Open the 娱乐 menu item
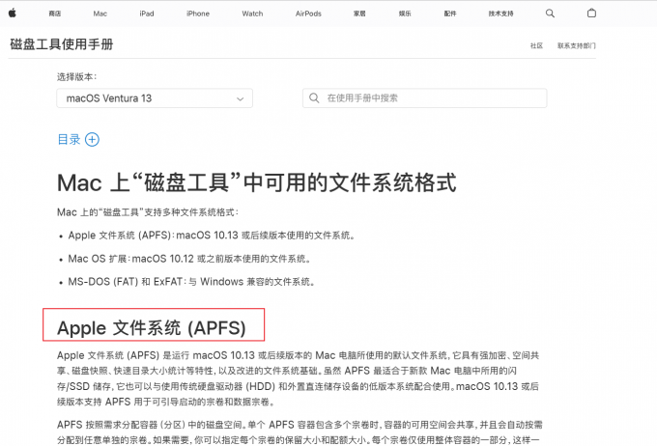Viewport: 657px width, 446px height. pos(405,14)
